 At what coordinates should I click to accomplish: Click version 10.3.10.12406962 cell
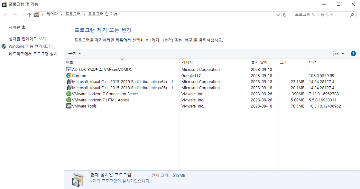pos(325,106)
